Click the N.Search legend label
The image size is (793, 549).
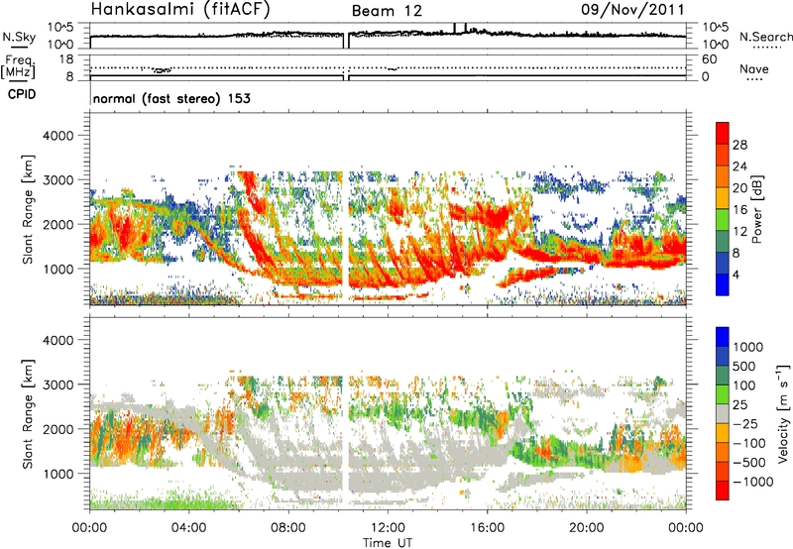[x=765, y=37]
